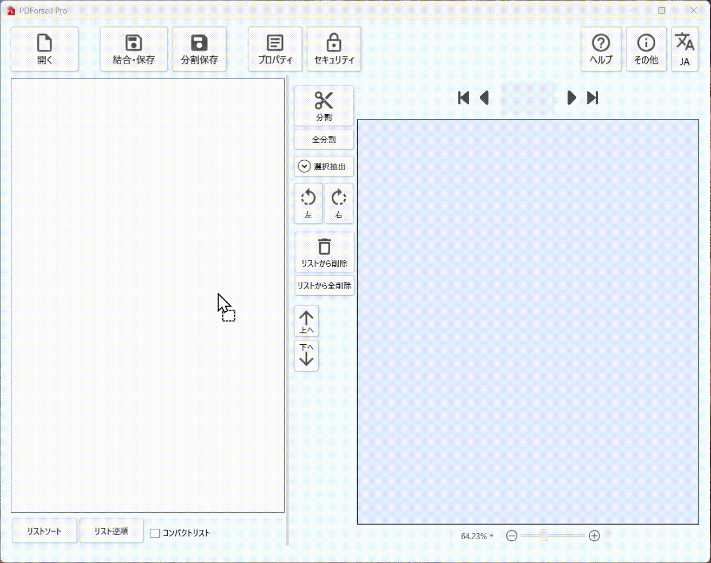The image size is (711, 563).
Task: Click the zoom slider handle
Action: click(x=544, y=536)
